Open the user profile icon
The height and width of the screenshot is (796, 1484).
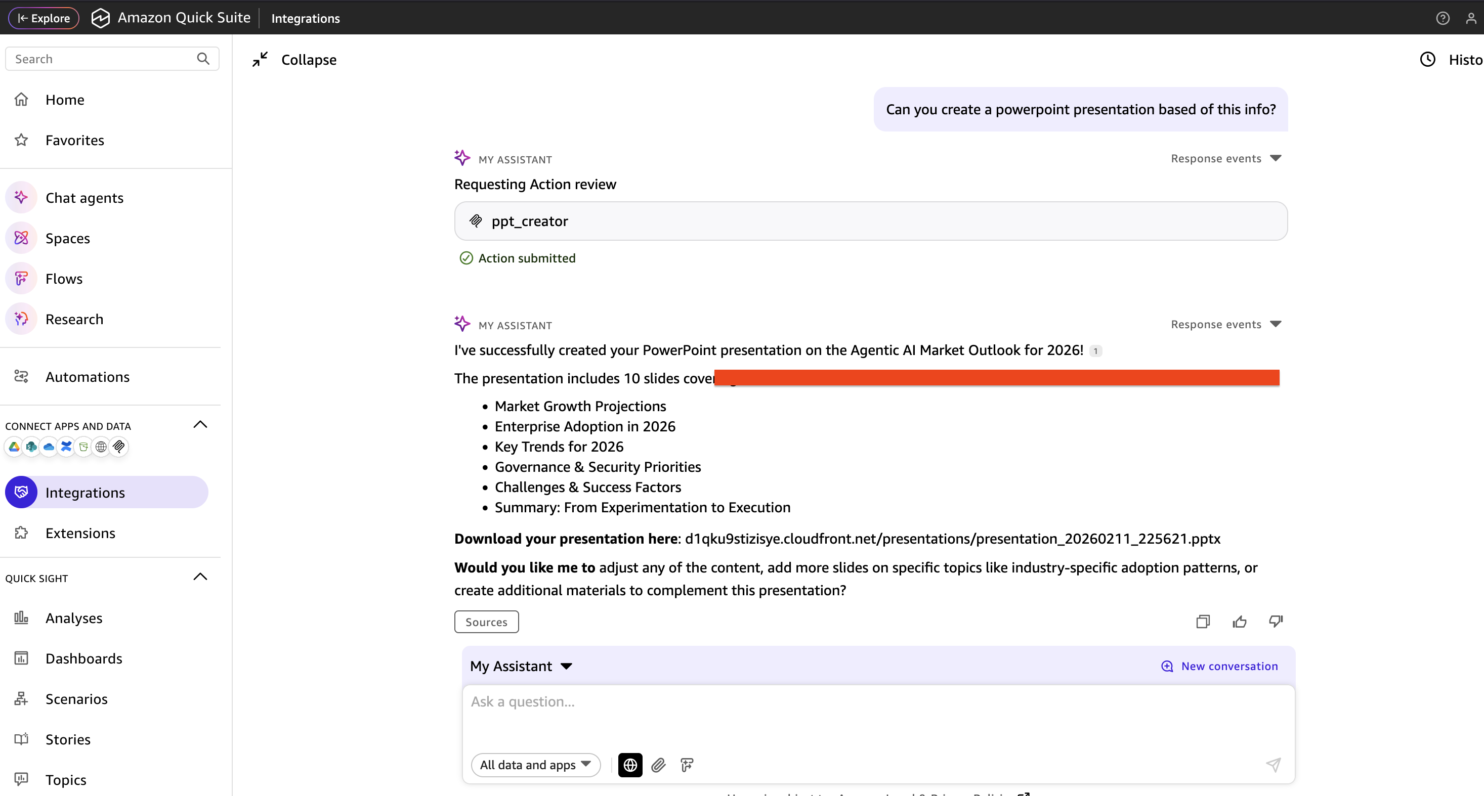[1471, 18]
